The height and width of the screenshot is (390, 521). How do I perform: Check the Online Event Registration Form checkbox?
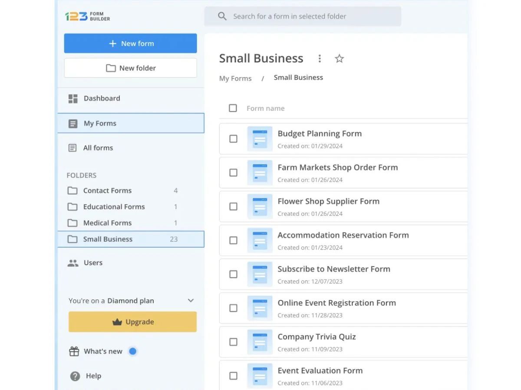(x=233, y=308)
